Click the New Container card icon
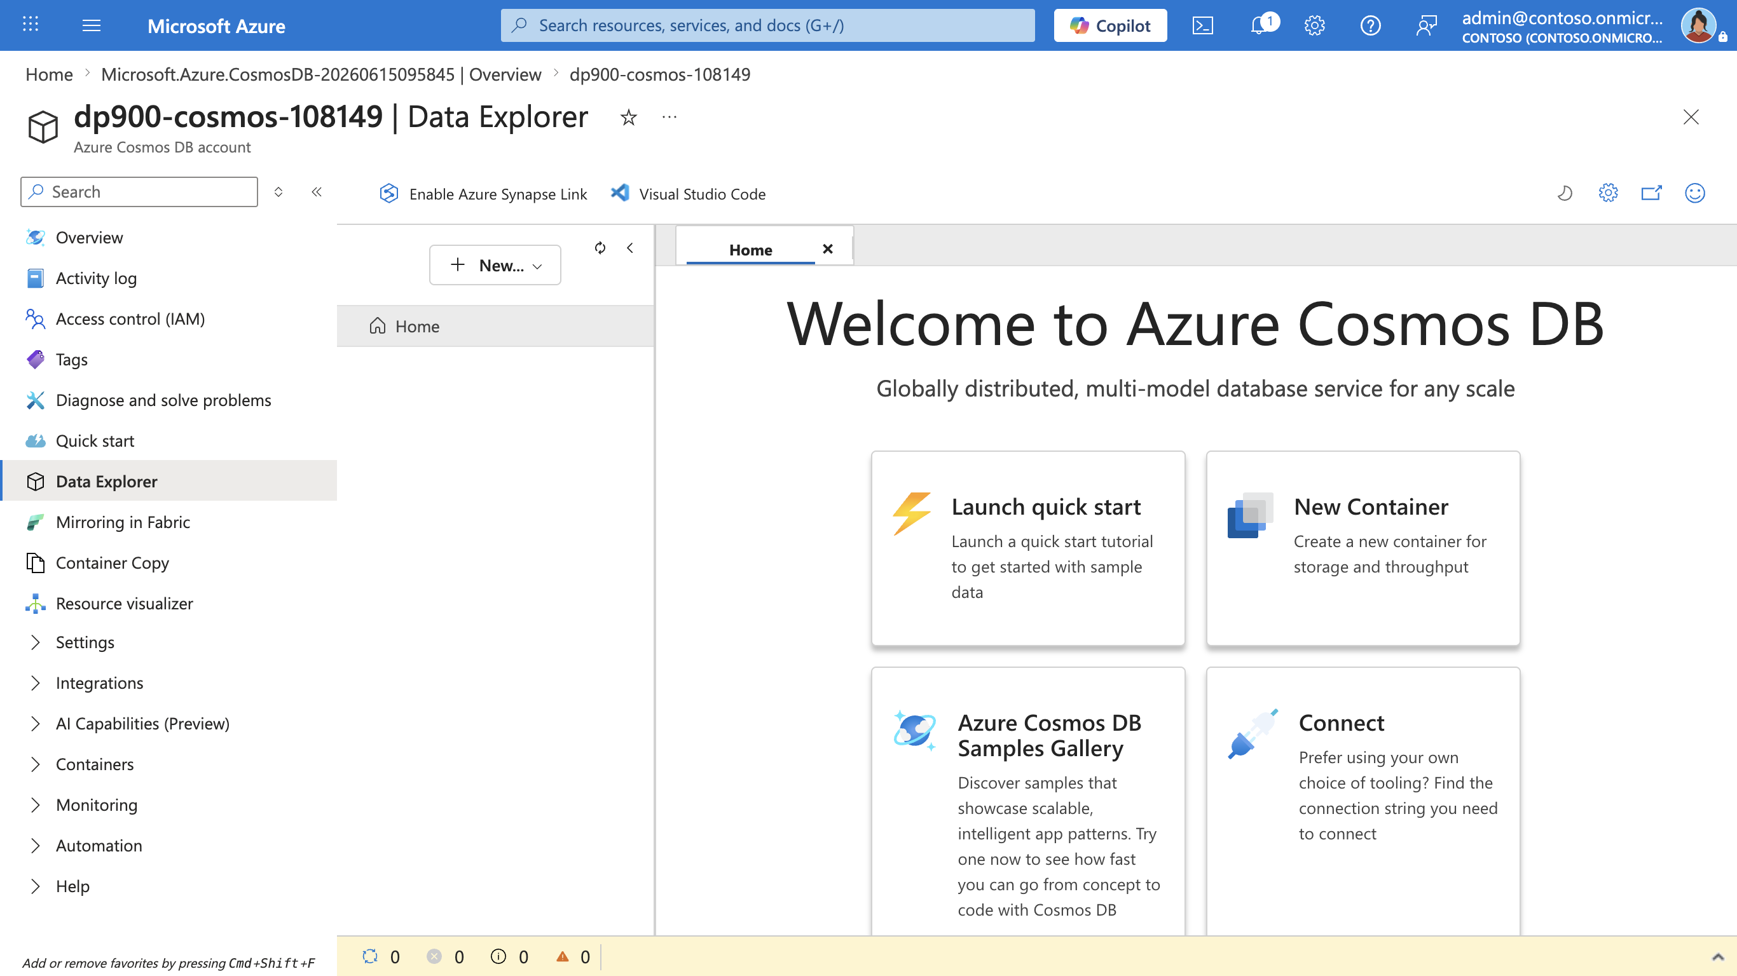This screenshot has height=976, width=1737. (1250, 515)
